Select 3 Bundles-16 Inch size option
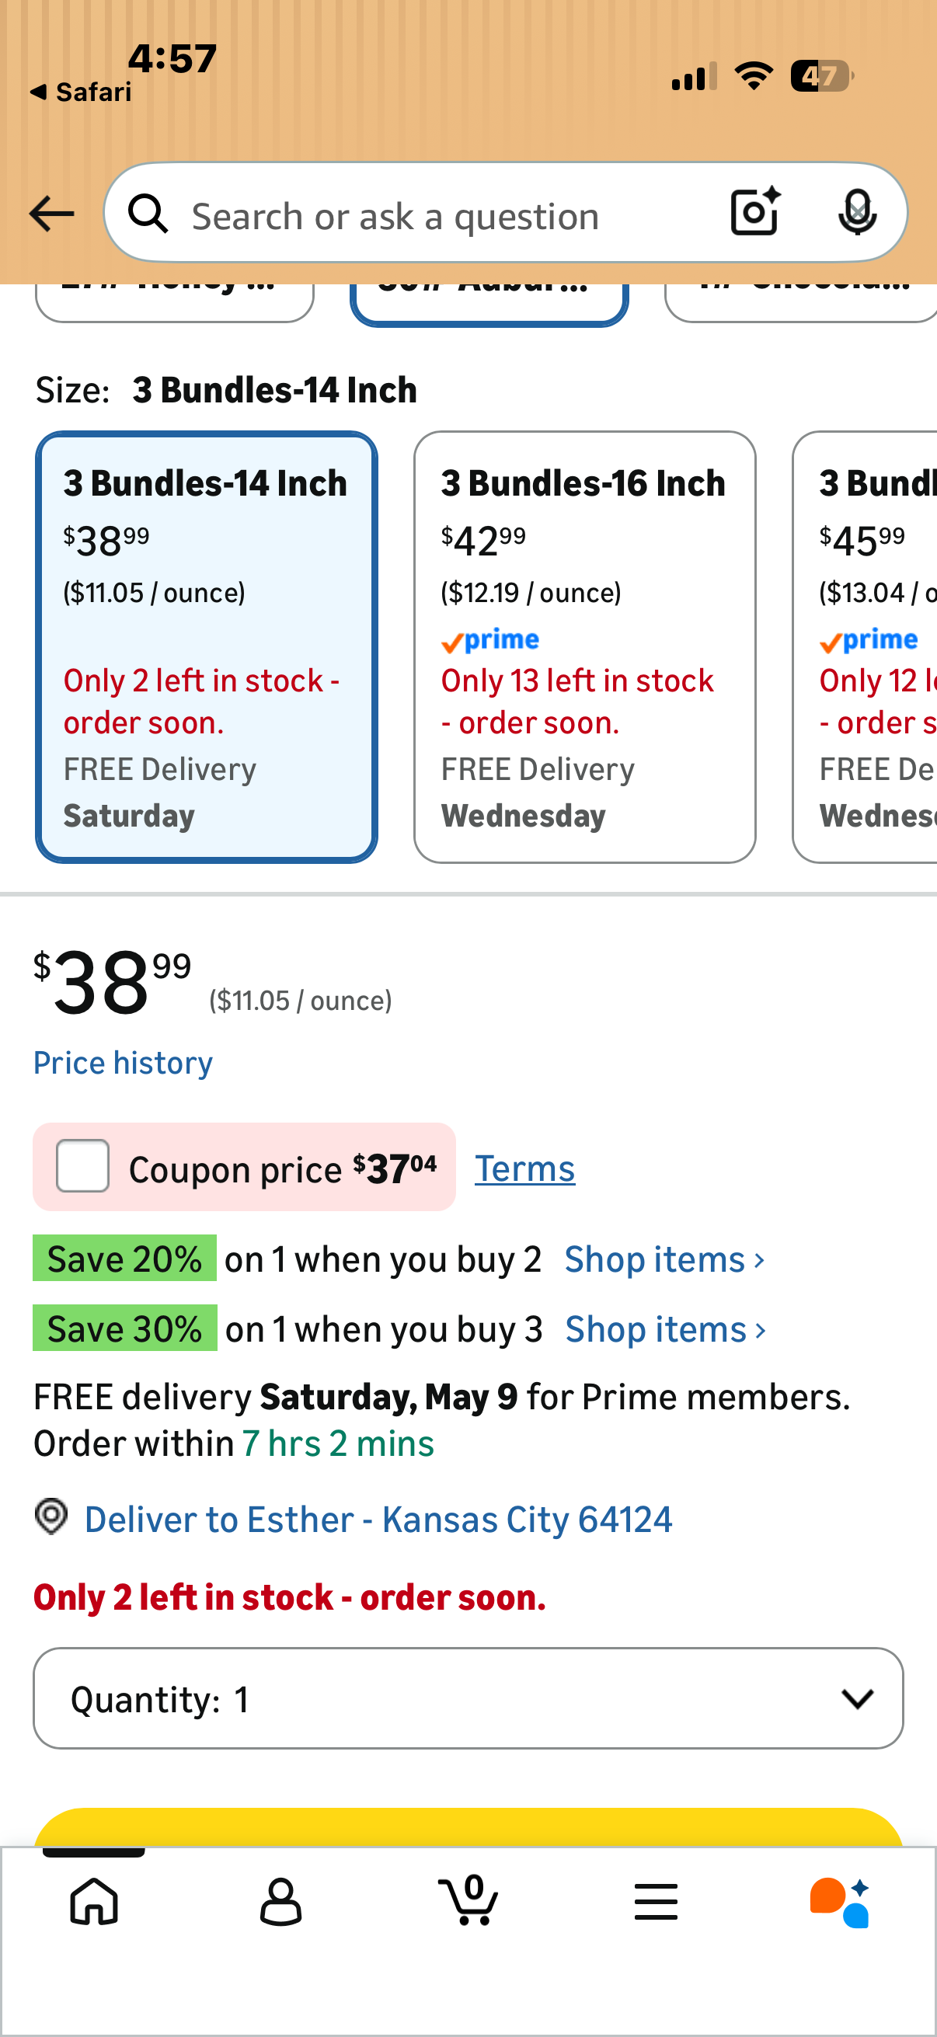The width and height of the screenshot is (937, 2037). coord(584,647)
